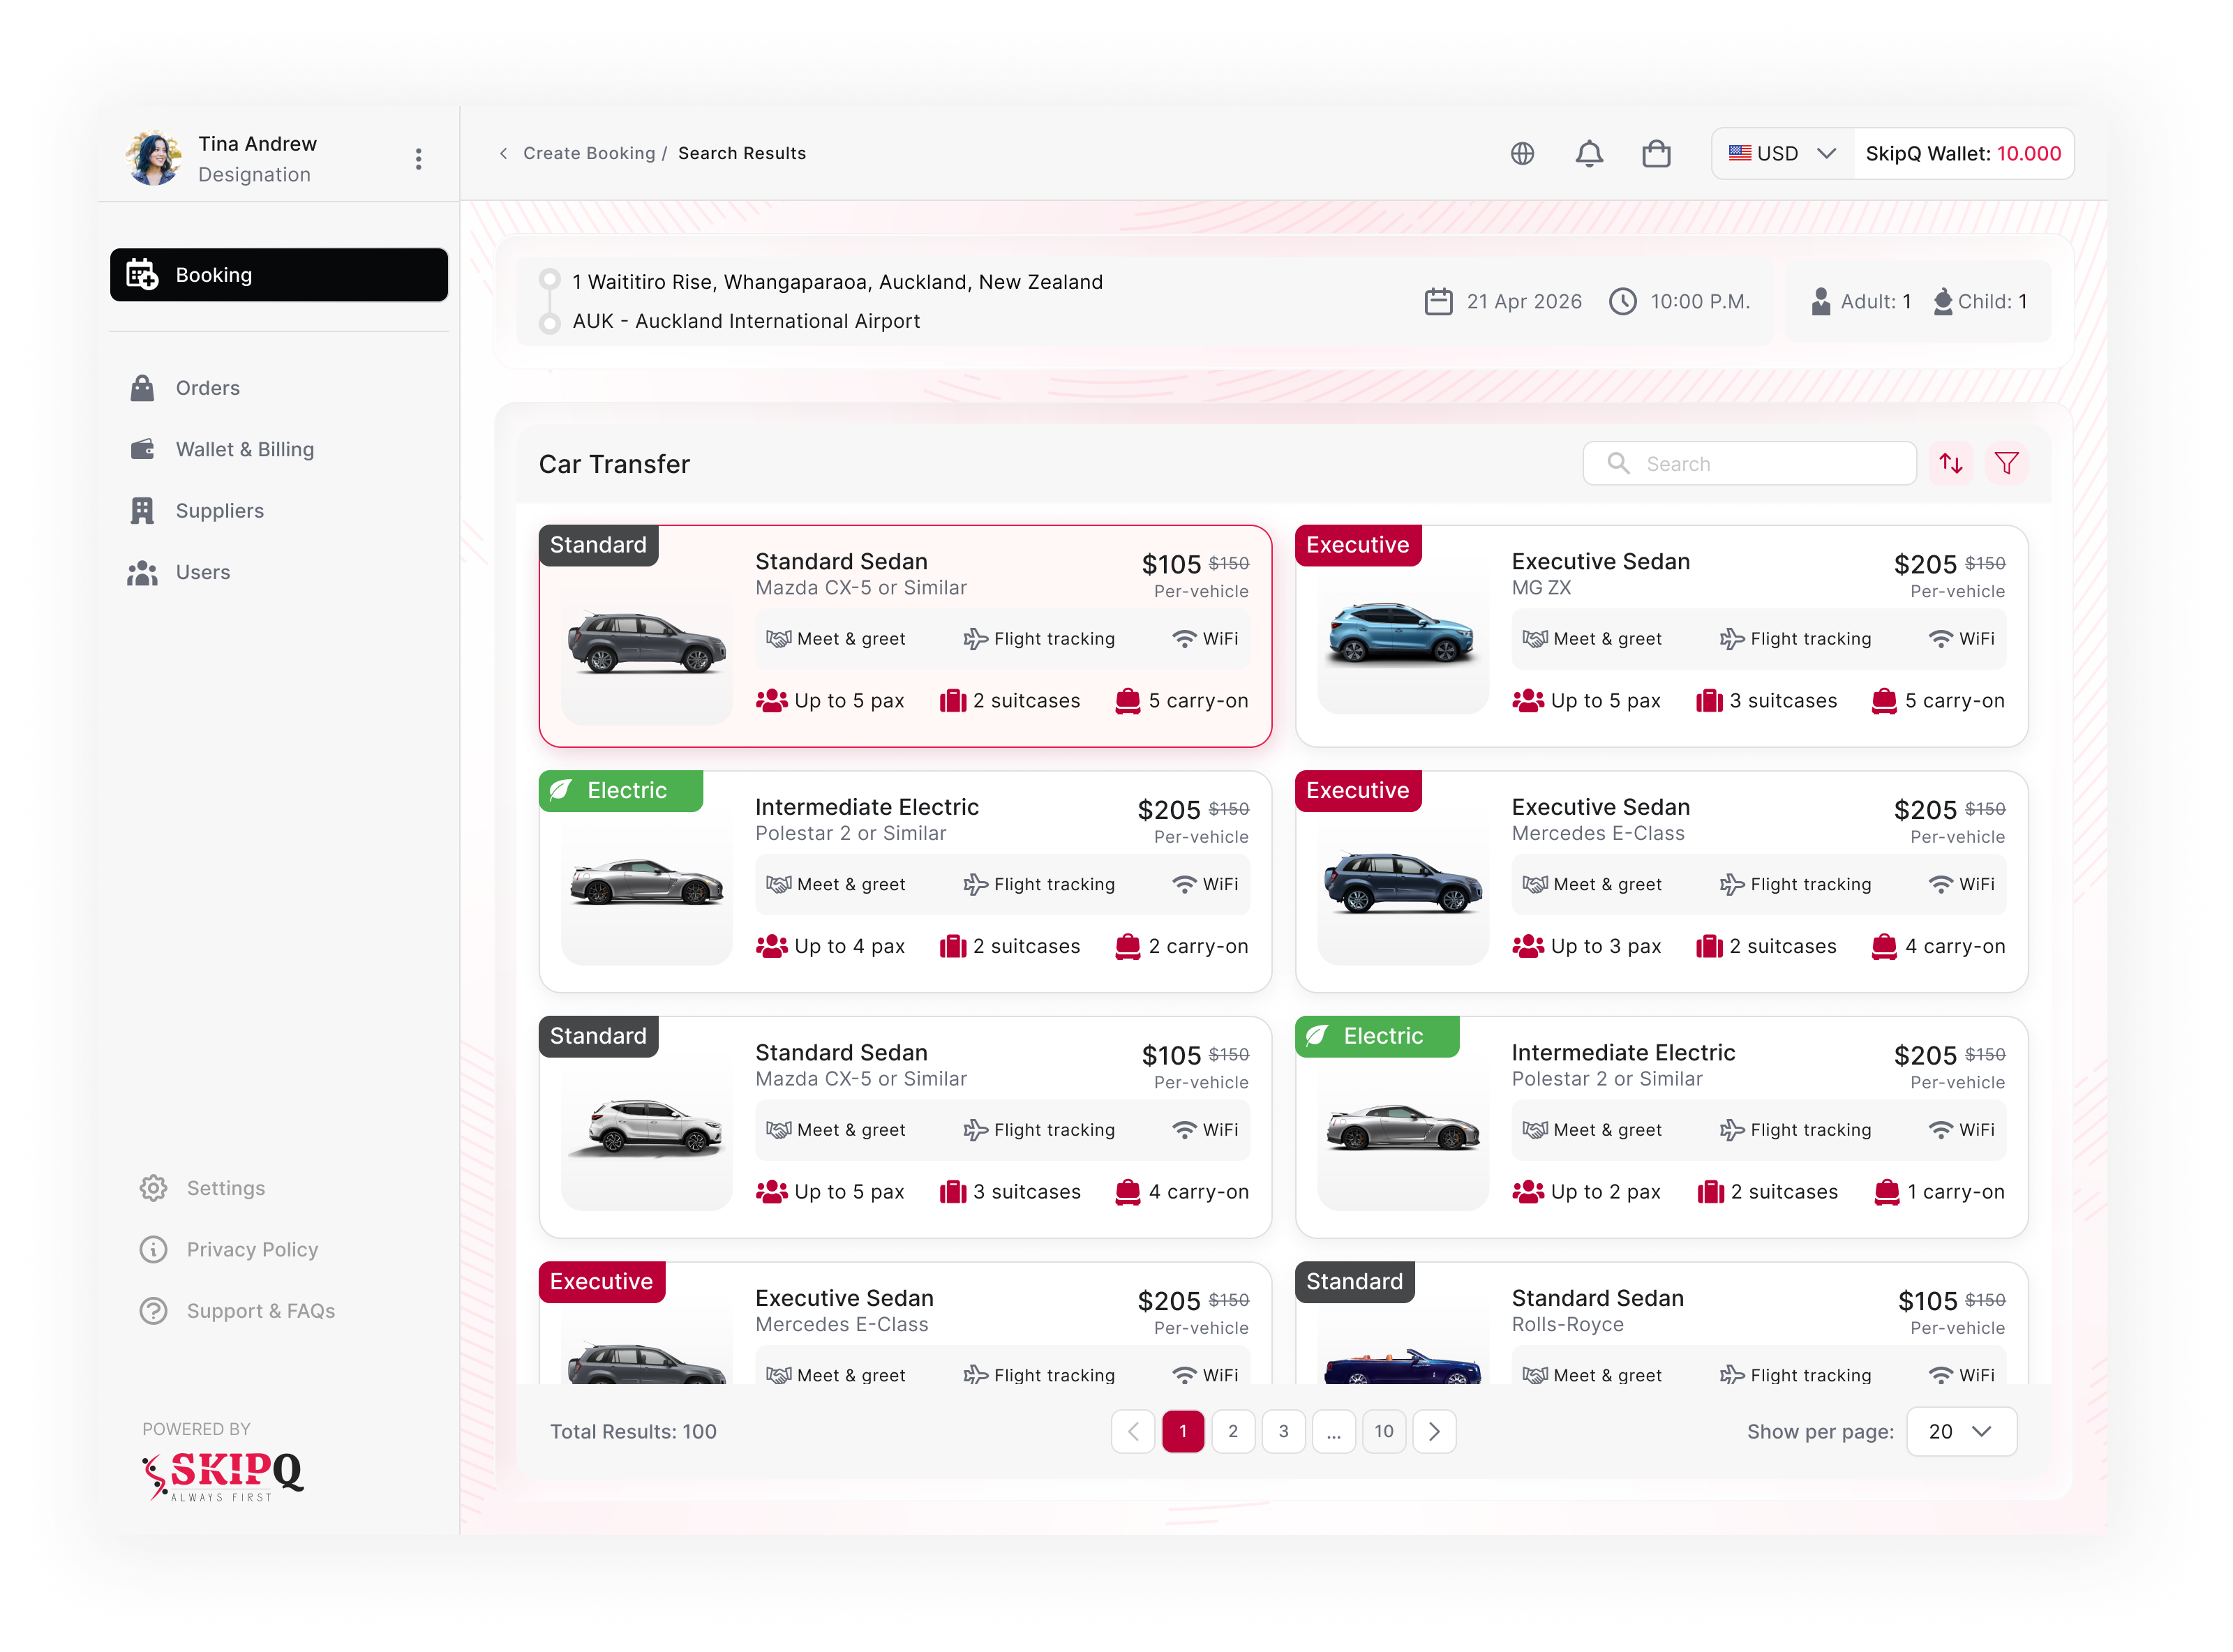Click the sort arrows icon

tap(1950, 463)
